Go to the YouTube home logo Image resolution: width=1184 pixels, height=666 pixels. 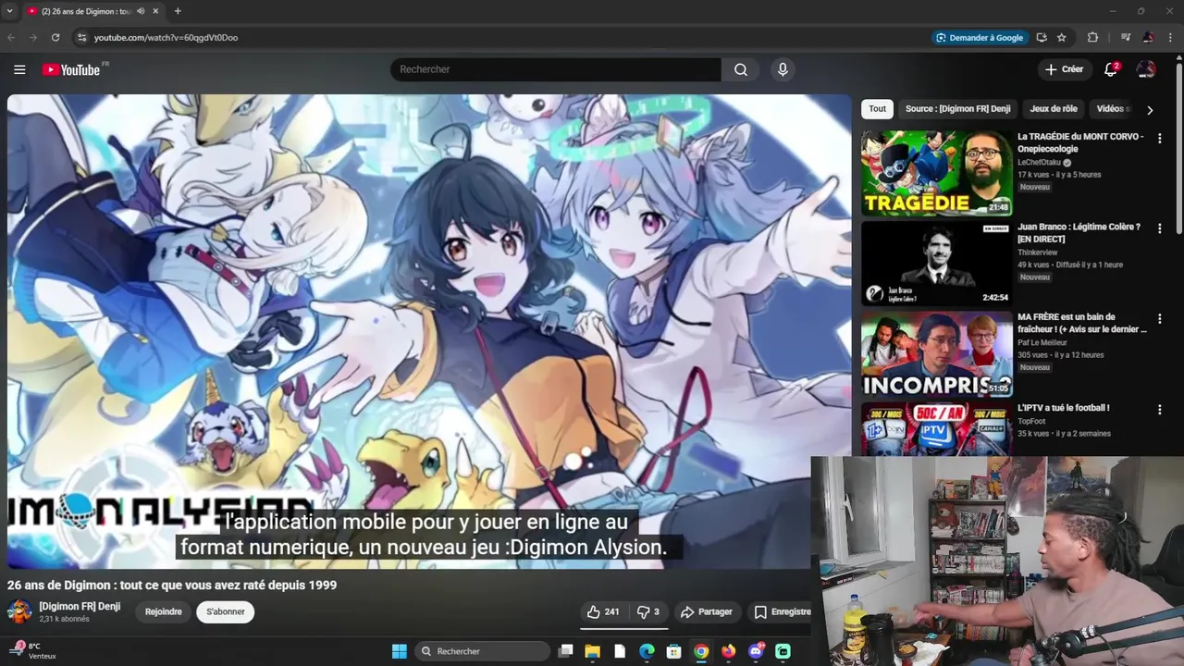tap(71, 69)
